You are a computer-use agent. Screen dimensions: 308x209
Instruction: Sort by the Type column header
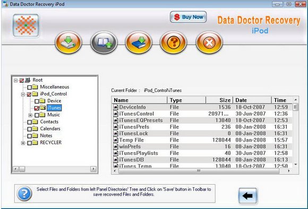pyautogui.click(x=186, y=100)
